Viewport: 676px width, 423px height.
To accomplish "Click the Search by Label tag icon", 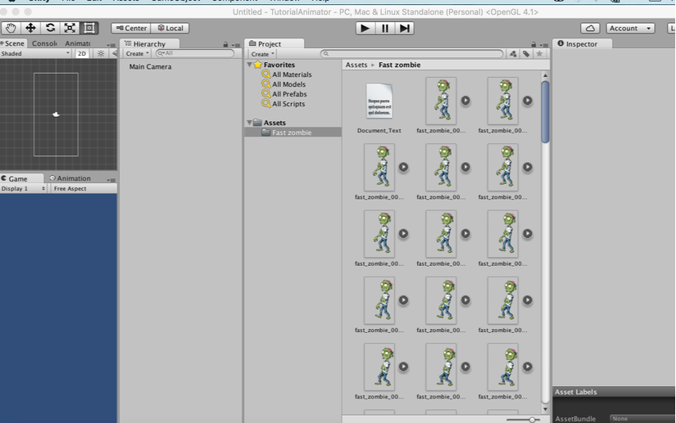I will [526, 54].
